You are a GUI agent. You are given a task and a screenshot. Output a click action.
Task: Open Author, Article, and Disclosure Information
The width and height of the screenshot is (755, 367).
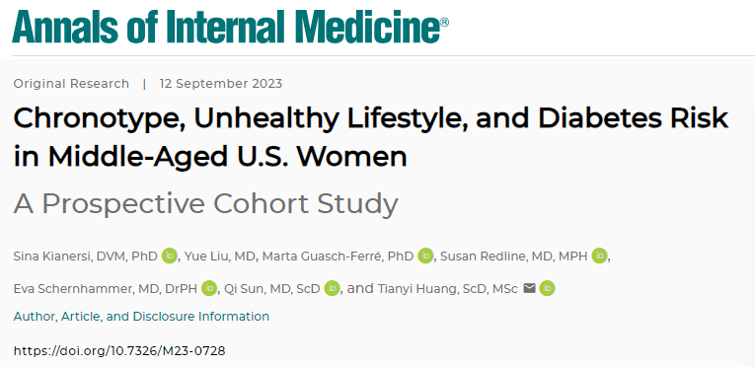click(x=141, y=317)
